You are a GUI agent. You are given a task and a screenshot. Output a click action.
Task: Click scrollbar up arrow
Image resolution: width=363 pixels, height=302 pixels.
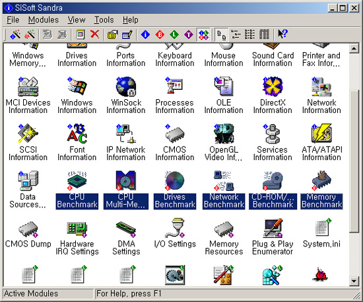click(x=354, y=48)
